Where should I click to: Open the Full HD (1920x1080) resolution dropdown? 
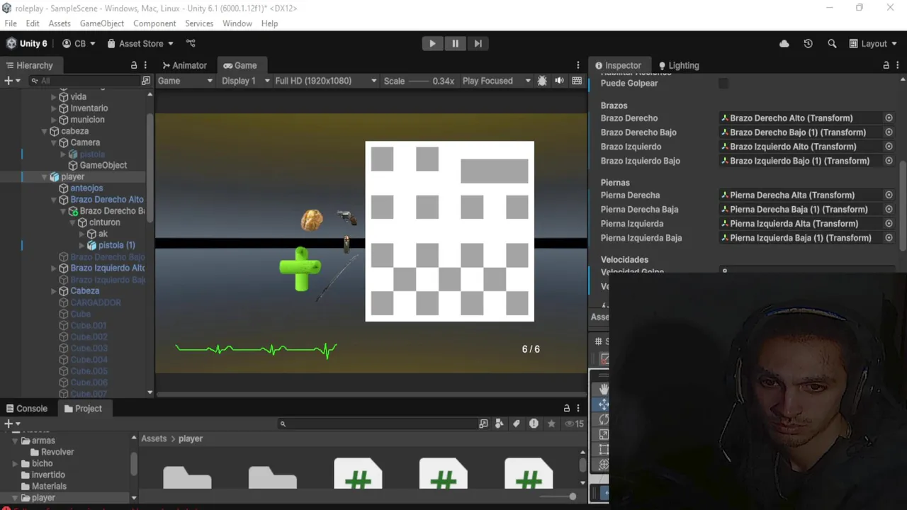(326, 81)
